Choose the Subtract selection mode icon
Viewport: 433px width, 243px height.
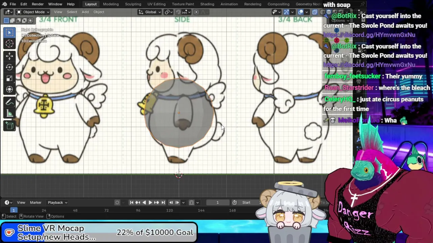click(x=18, y=21)
